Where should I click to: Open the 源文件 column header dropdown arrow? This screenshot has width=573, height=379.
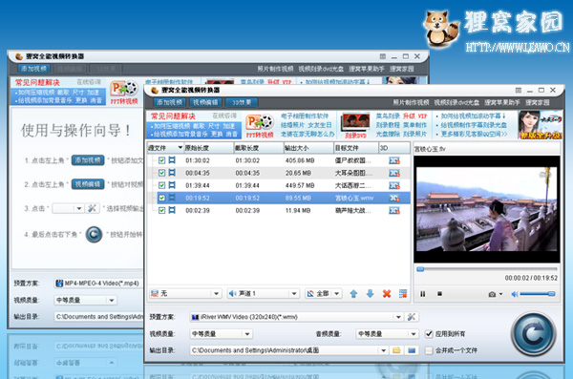pyautogui.click(x=180, y=148)
